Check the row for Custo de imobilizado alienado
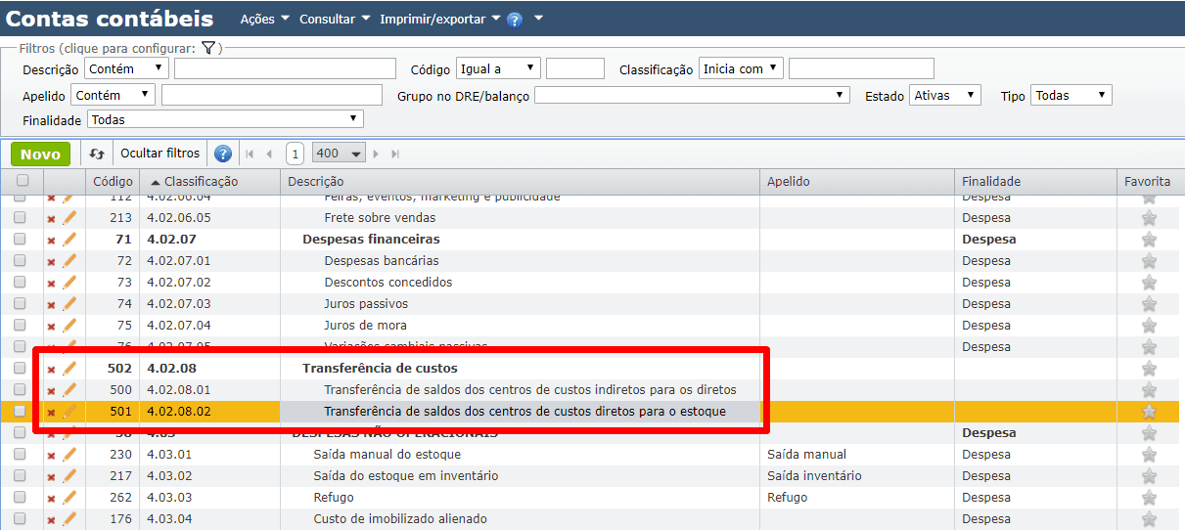 tap(20, 518)
